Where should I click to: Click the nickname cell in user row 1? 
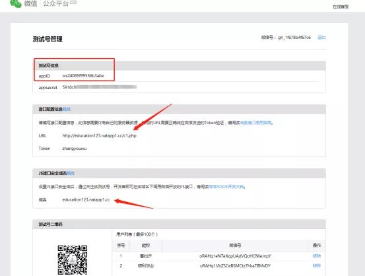pos(146,256)
